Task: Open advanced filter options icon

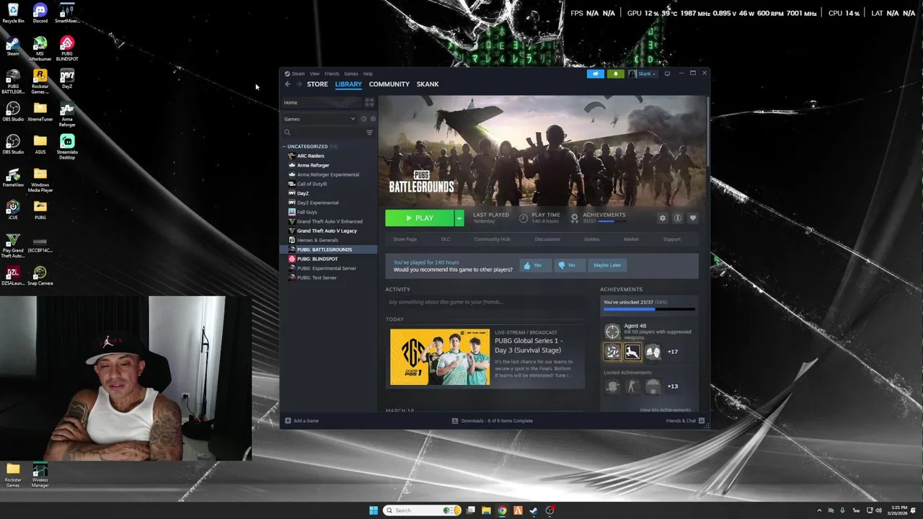Action: tap(370, 133)
